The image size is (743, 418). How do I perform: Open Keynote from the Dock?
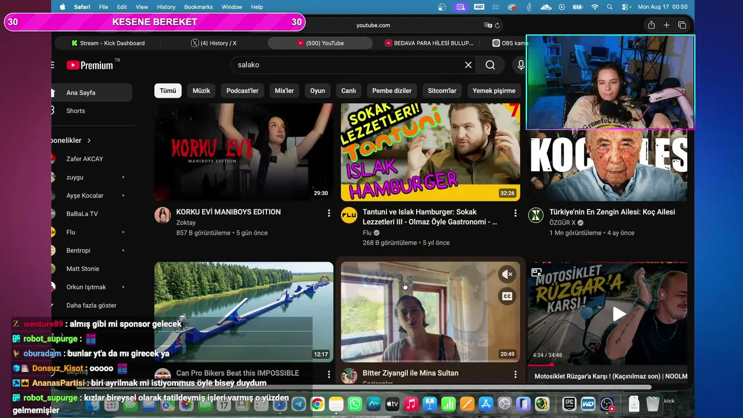[430, 404]
